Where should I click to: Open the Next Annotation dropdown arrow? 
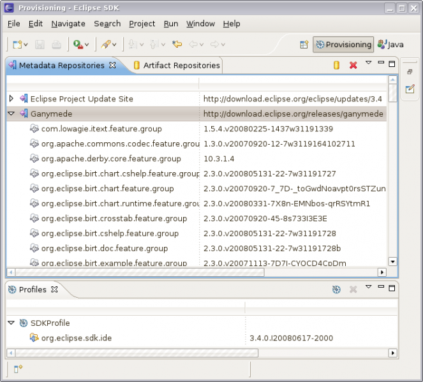click(x=142, y=45)
